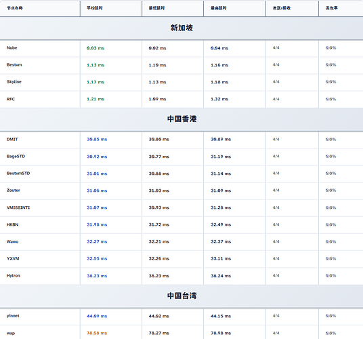Image resolution: width=363 pixels, height=339 pixels.
Task: Sort by the 平均延时 column header
Action: click(94, 8)
